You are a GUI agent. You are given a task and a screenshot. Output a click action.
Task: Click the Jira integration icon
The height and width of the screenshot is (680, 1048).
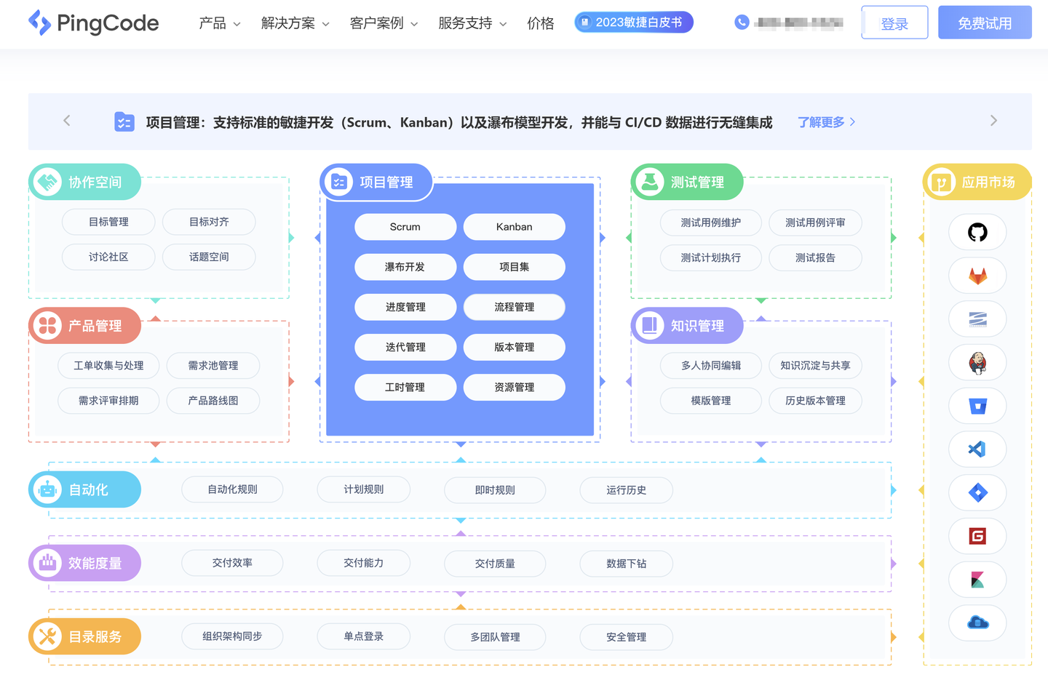(x=977, y=492)
